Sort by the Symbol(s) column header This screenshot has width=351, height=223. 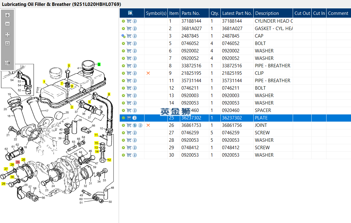coord(156,13)
